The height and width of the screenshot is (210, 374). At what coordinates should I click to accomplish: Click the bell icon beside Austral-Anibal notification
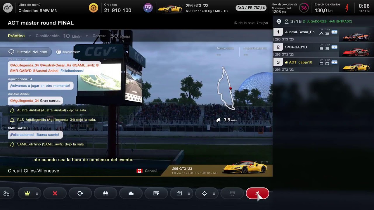pos(12,111)
